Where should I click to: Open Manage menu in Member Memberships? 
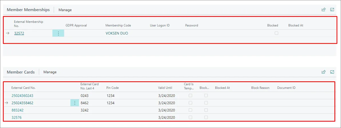[x=65, y=10]
